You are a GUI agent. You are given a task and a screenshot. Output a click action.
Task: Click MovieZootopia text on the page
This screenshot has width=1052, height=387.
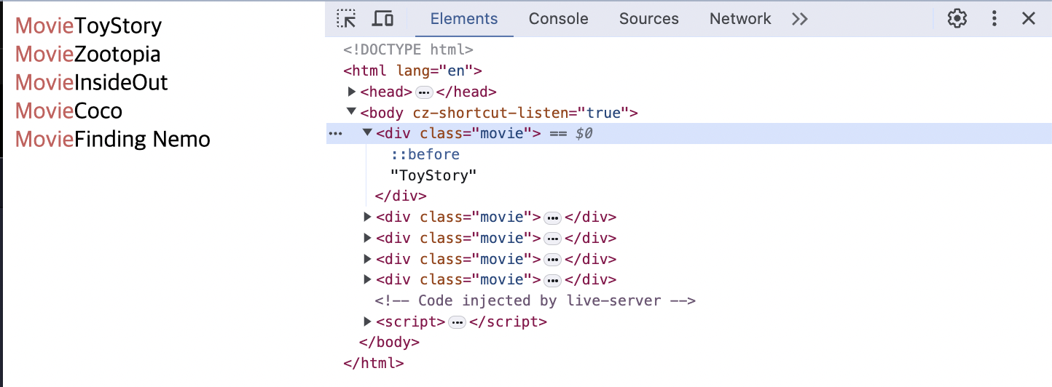87,55
